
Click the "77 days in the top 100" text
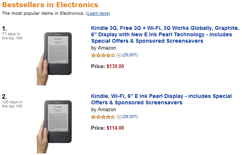[x=11, y=36]
